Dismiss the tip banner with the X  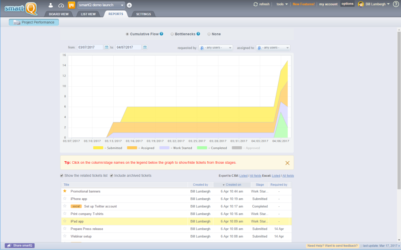287,162
